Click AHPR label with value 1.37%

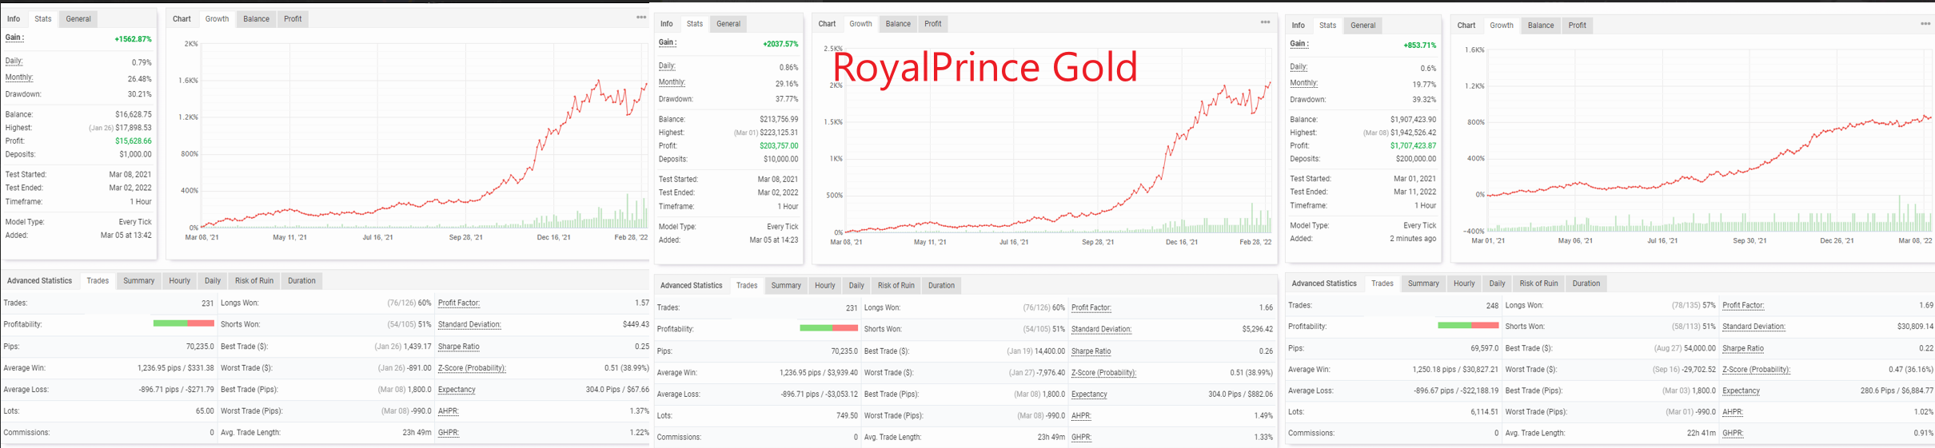point(449,410)
